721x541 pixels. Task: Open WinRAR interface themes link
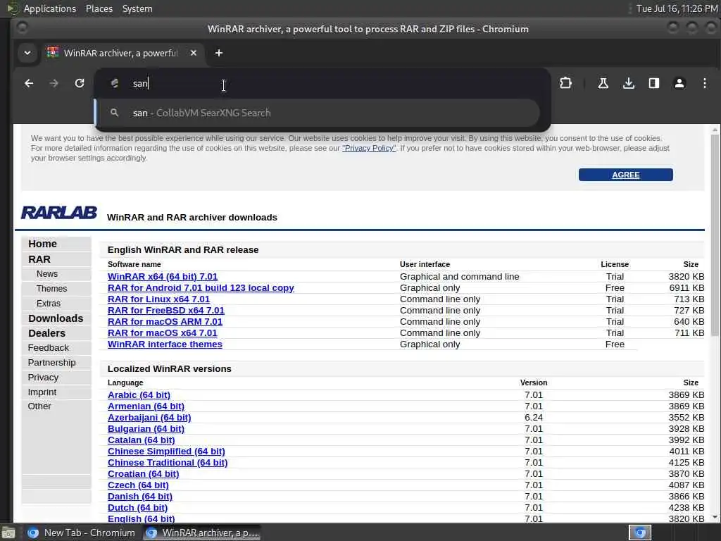[165, 344]
